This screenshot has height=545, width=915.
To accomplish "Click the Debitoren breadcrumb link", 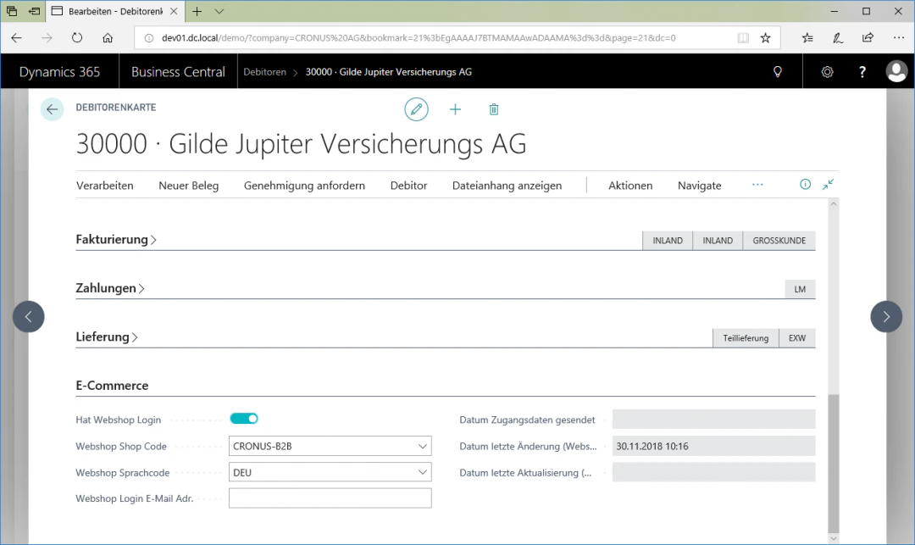I will [x=264, y=72].
